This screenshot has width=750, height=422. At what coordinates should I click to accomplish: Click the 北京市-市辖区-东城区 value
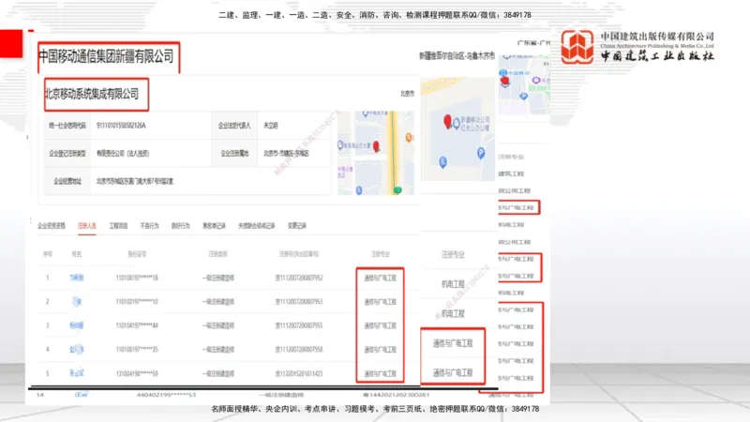point(286,153)
